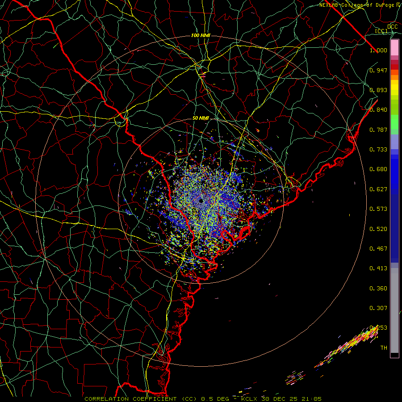
Task: Click the 0.840 scale value
Action: point(378,110)
